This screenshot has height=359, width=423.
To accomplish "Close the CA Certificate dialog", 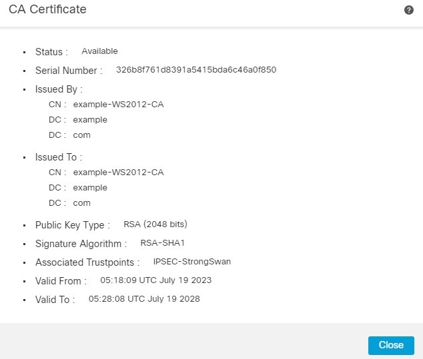I will pos(391,345).
